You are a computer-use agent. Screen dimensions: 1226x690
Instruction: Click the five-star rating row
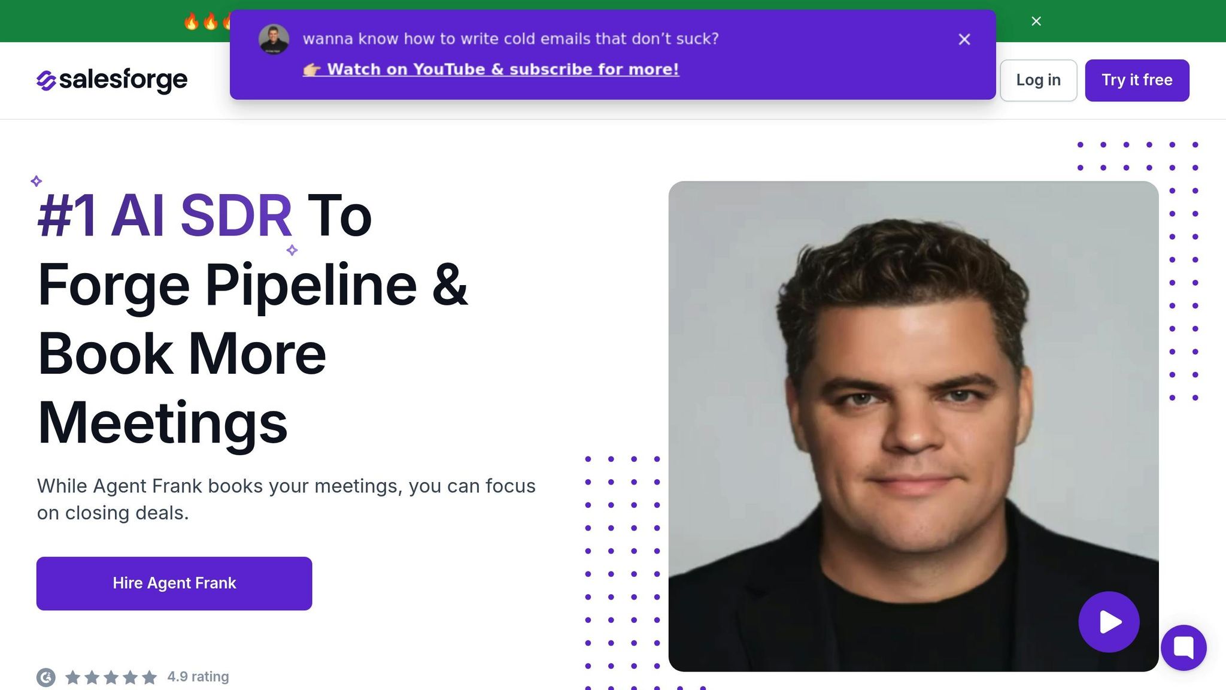[x=111, y=677]
